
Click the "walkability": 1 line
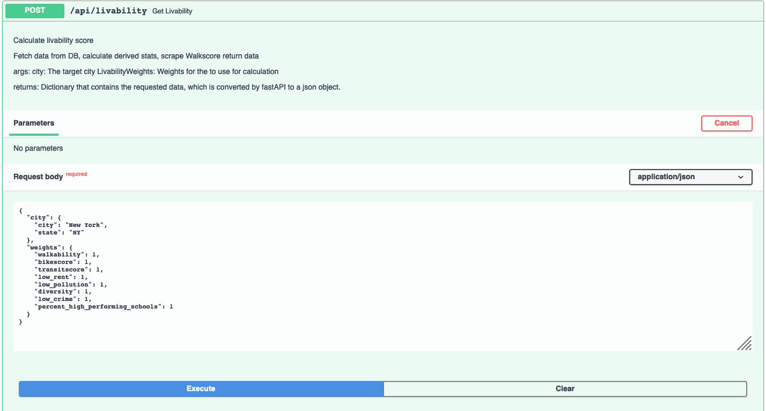pyautogui.click(x=67, y=254)
